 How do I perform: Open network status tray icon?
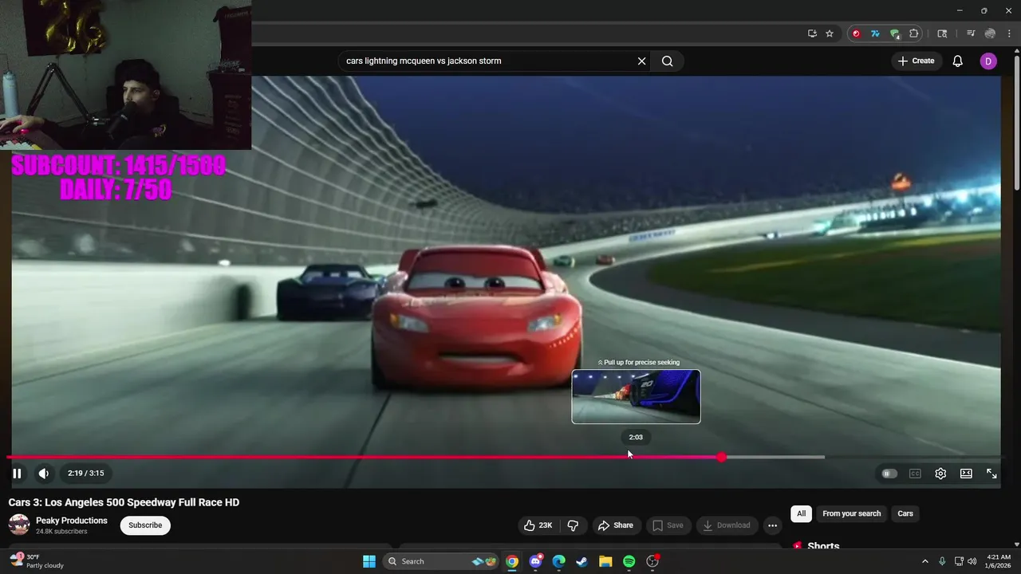coord(959,561)
